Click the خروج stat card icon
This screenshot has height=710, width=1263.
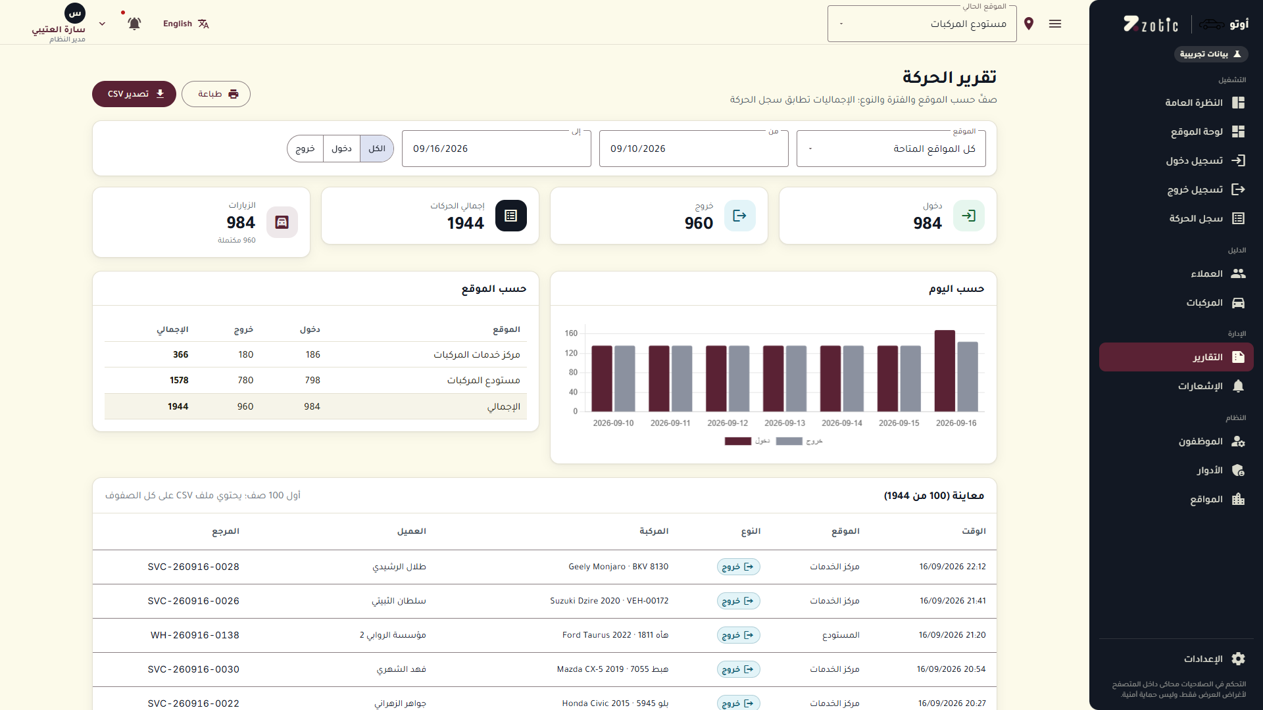pyautogui.click(x=739, y=216)
